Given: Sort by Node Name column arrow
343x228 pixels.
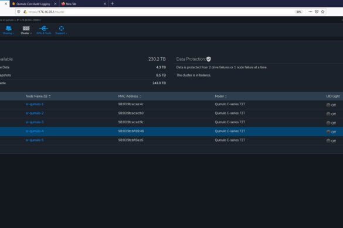Looking at the screenshot, I should click(50, 96).
